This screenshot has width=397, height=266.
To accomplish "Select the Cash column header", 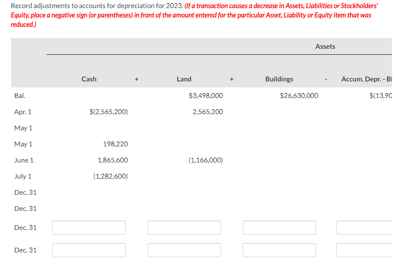I will (89, 79).
